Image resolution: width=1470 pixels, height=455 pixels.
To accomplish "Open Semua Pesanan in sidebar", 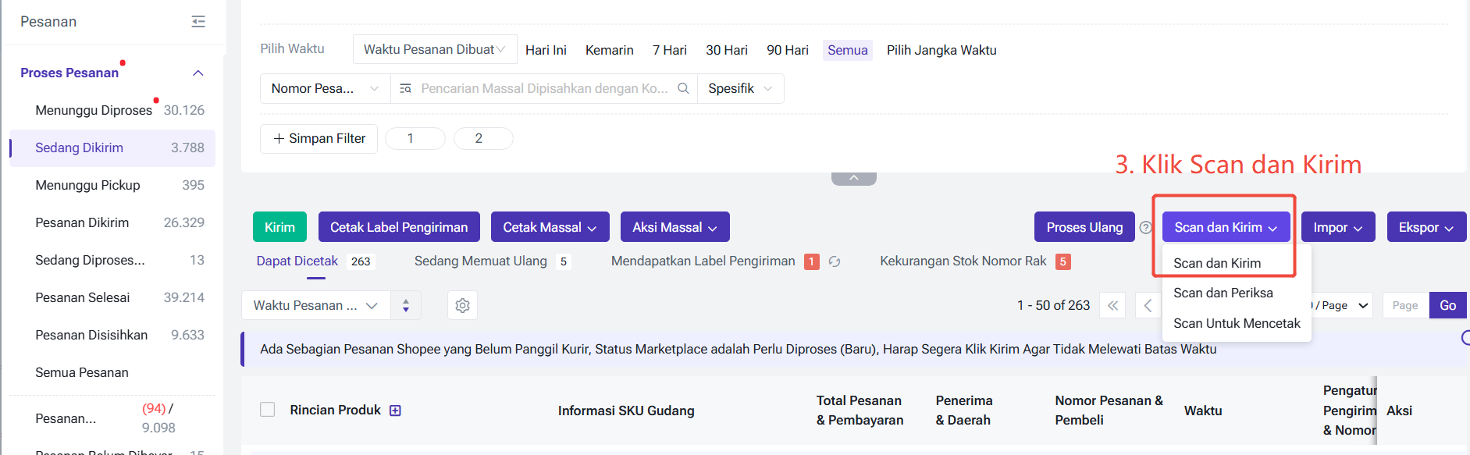I will click(x=113, y=372).
